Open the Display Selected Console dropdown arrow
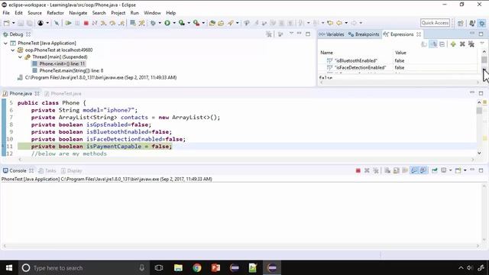489x275 pixels. point(450,170)
